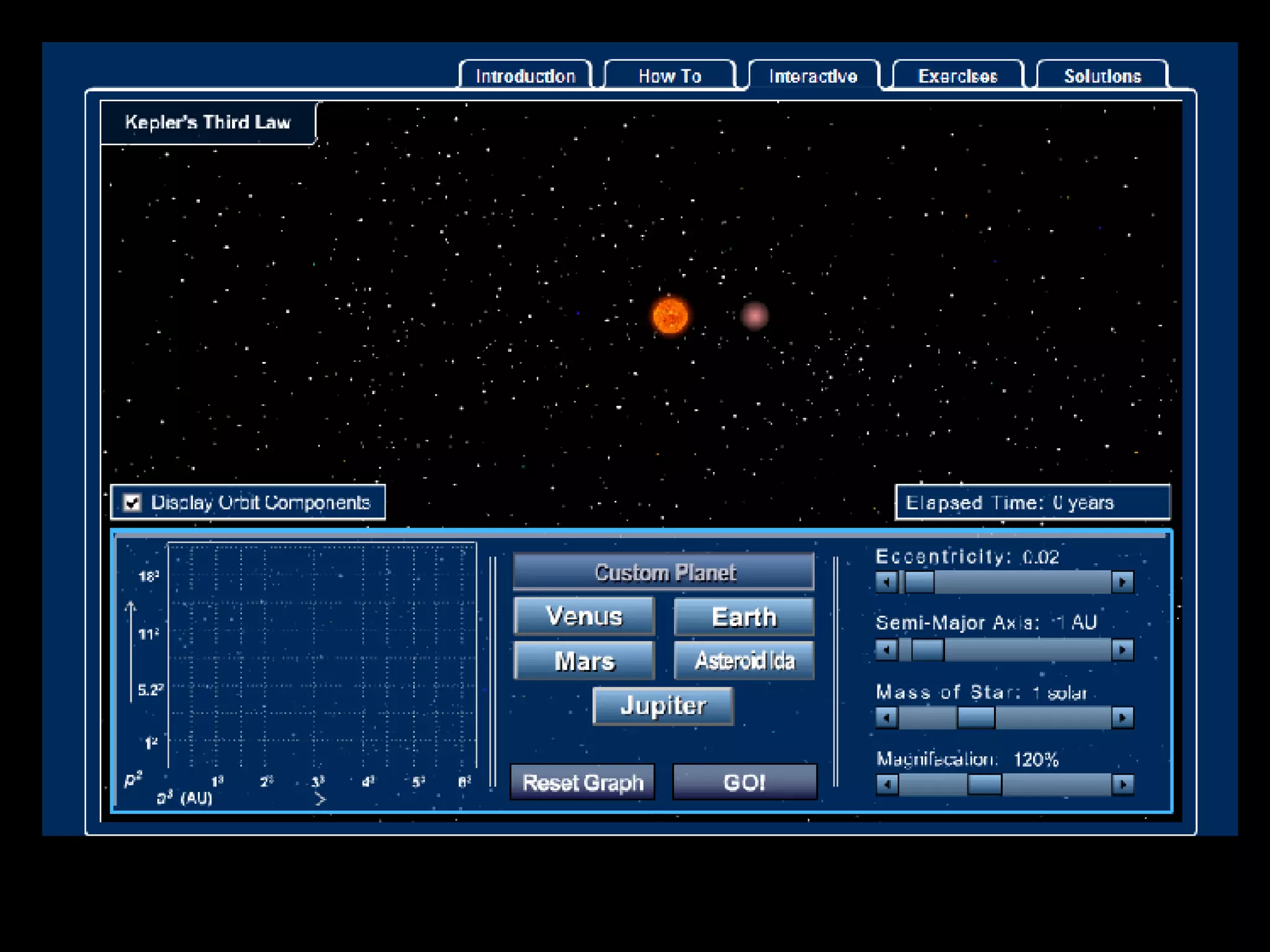
Task: Click the orange sun in the starfield
Action: (x=670, y=315)
